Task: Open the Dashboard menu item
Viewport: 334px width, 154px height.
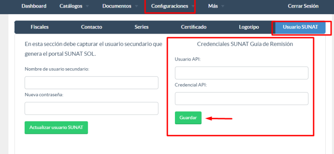Action: (34, 6)
